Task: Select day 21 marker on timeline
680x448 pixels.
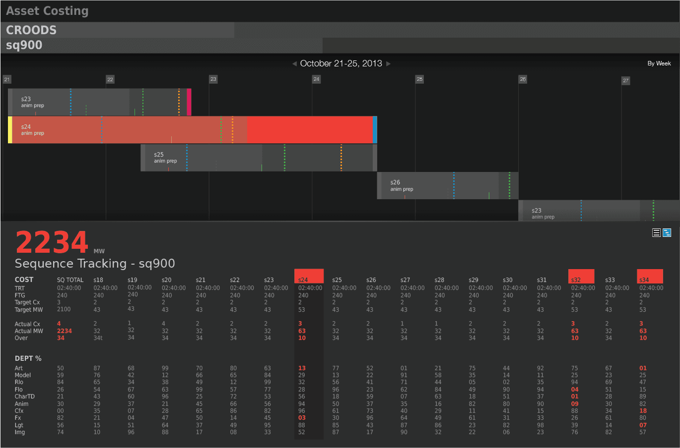Action: [6, 79]
